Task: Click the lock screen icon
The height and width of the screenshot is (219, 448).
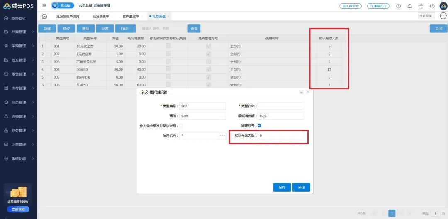Action: [x=421, y=6]
